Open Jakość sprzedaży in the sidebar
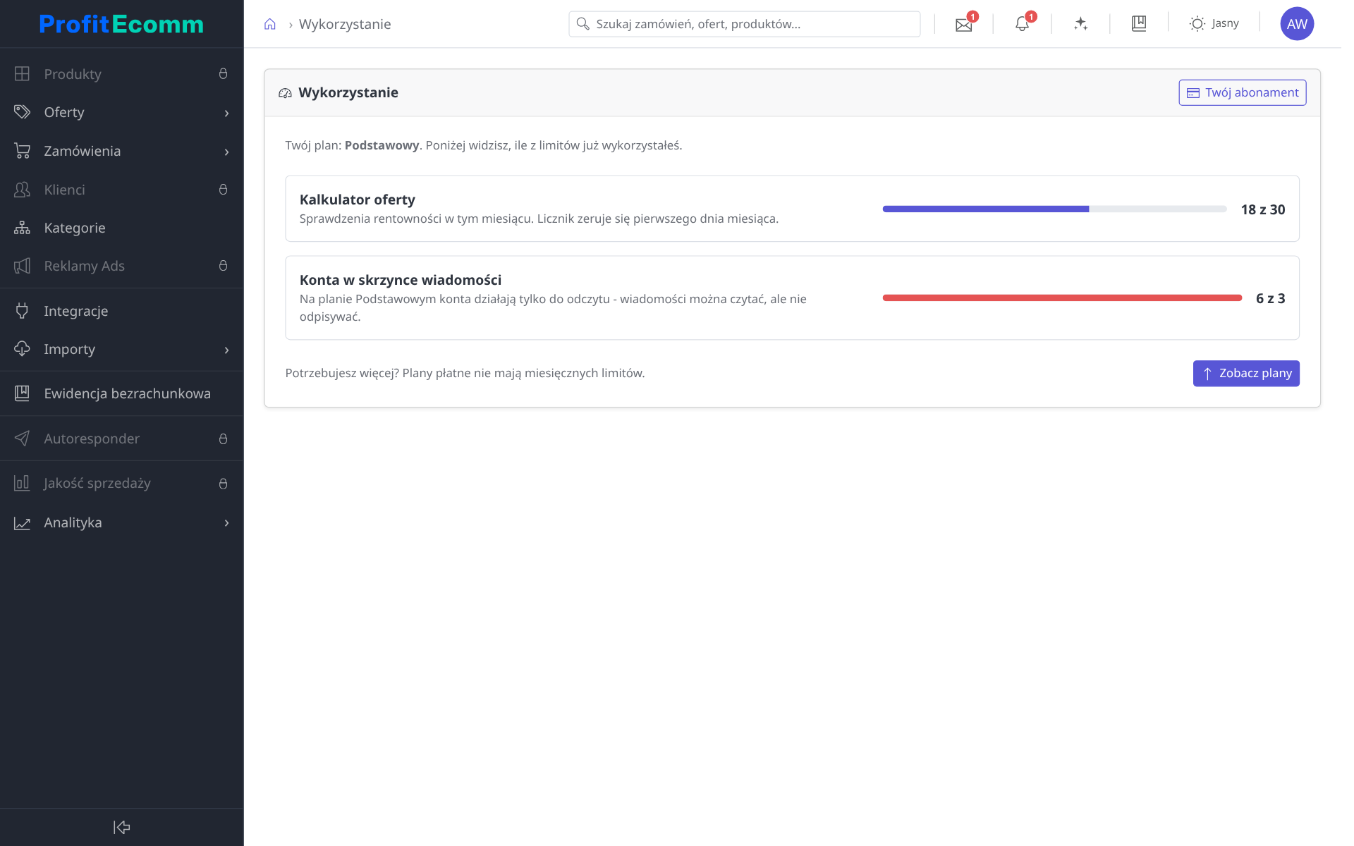The width and height of the screenshot is (1354, 846). [x=121, y=484]
